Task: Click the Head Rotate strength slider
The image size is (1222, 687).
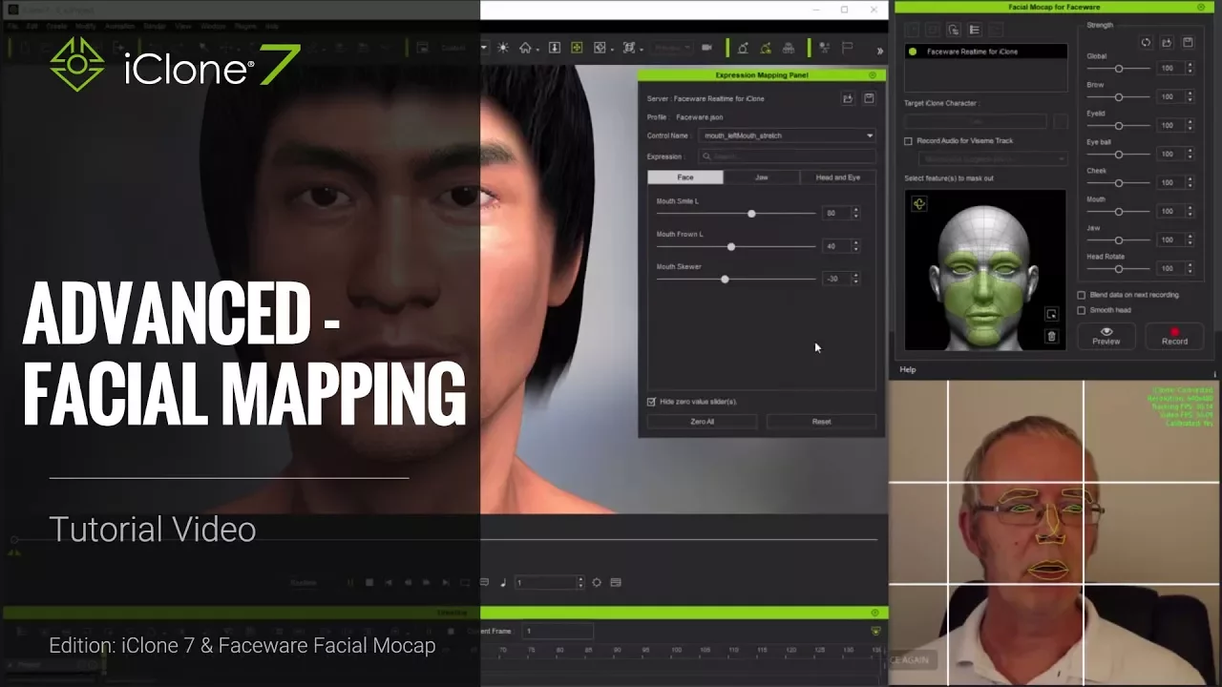Action: pyautogui.click(x=1119, y=269)
